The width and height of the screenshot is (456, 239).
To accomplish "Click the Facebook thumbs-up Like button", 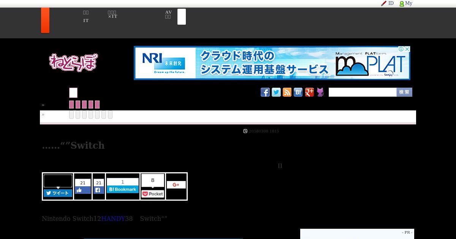I will pos(83,190).
